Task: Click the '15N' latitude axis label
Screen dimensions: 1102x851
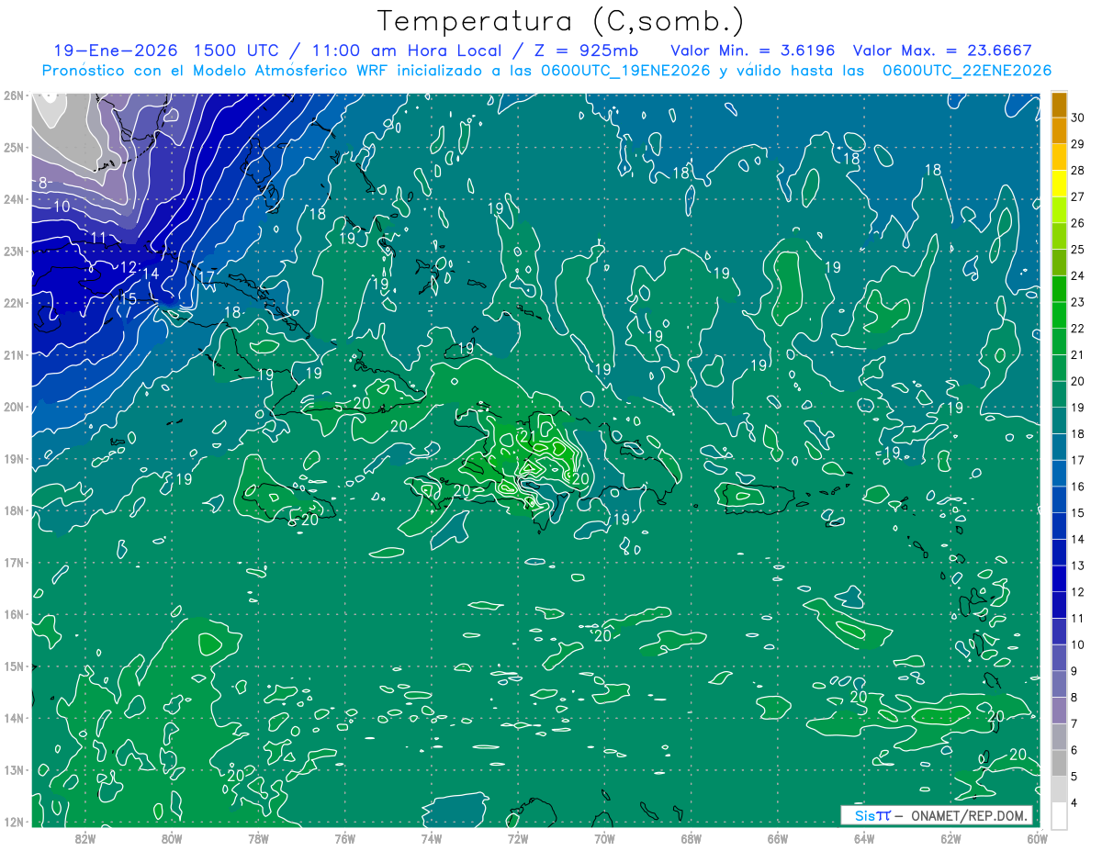Action: click(13, 666)
